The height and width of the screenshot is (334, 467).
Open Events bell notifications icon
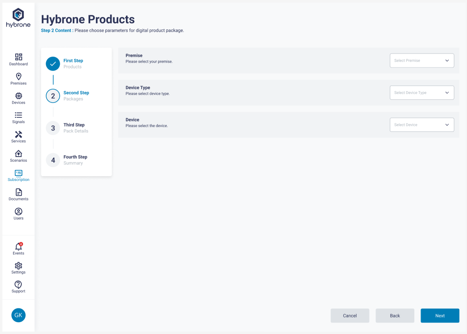18,246
